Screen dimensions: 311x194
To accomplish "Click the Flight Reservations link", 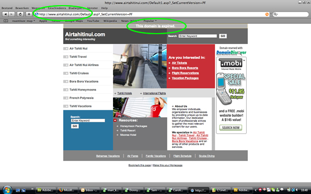I will click(185, 73).
